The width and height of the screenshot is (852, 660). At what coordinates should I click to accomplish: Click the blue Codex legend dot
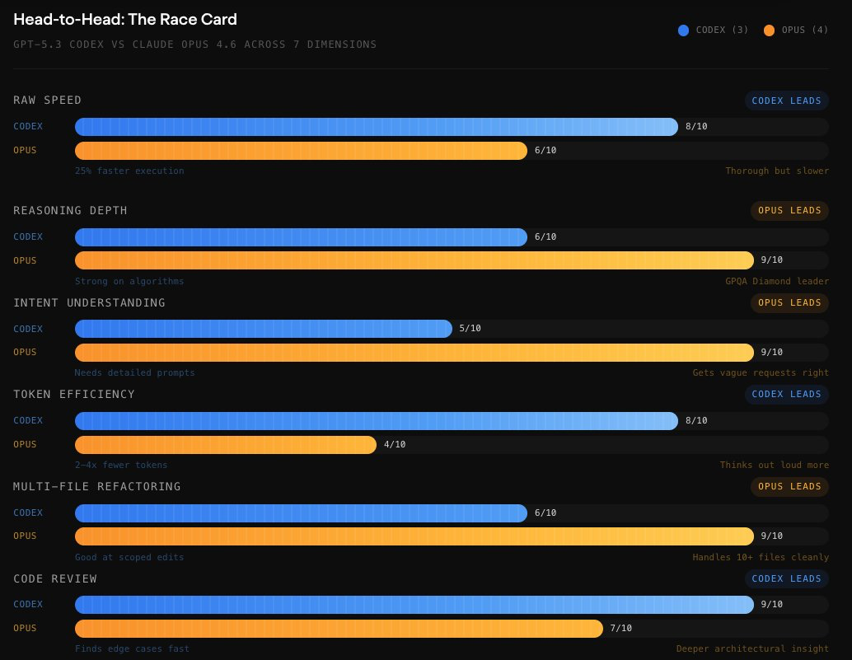[x=682, y=30]
